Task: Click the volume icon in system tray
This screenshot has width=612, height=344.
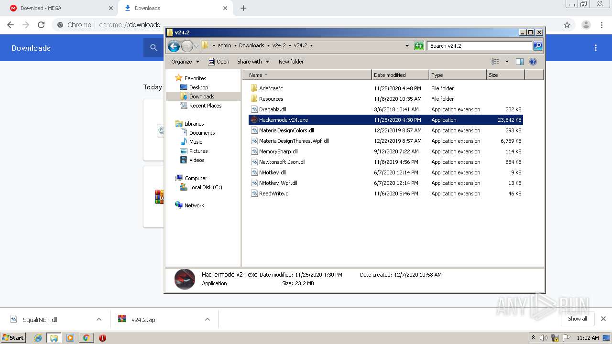Action: click(x=544, y=338)
